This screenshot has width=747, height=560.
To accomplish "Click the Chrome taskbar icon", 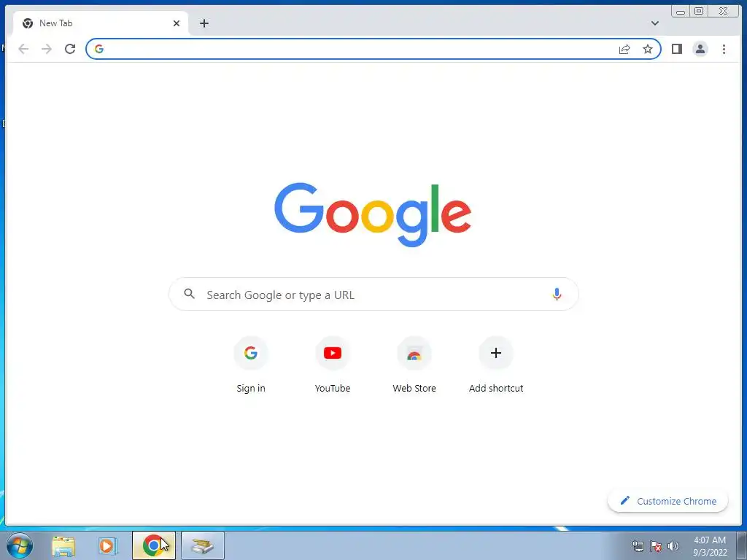I will coord(153,545).
